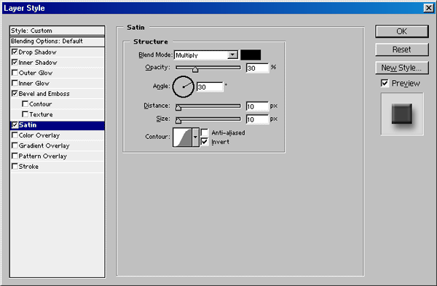Open Blending Options: Default

tap(57, 41)
